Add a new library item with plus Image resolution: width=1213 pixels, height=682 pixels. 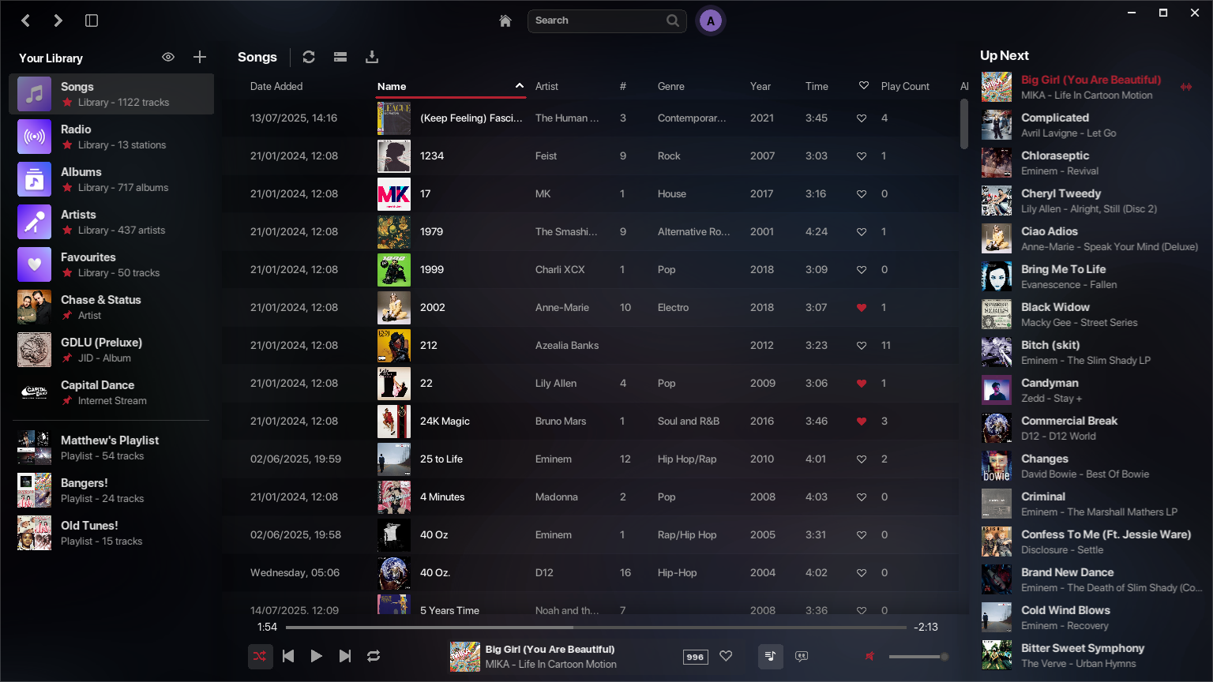[200, 57]
